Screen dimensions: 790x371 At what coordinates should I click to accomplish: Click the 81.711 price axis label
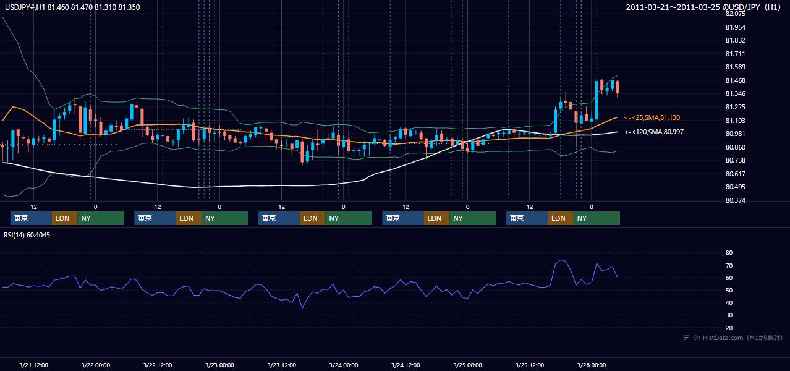point(735,54)
